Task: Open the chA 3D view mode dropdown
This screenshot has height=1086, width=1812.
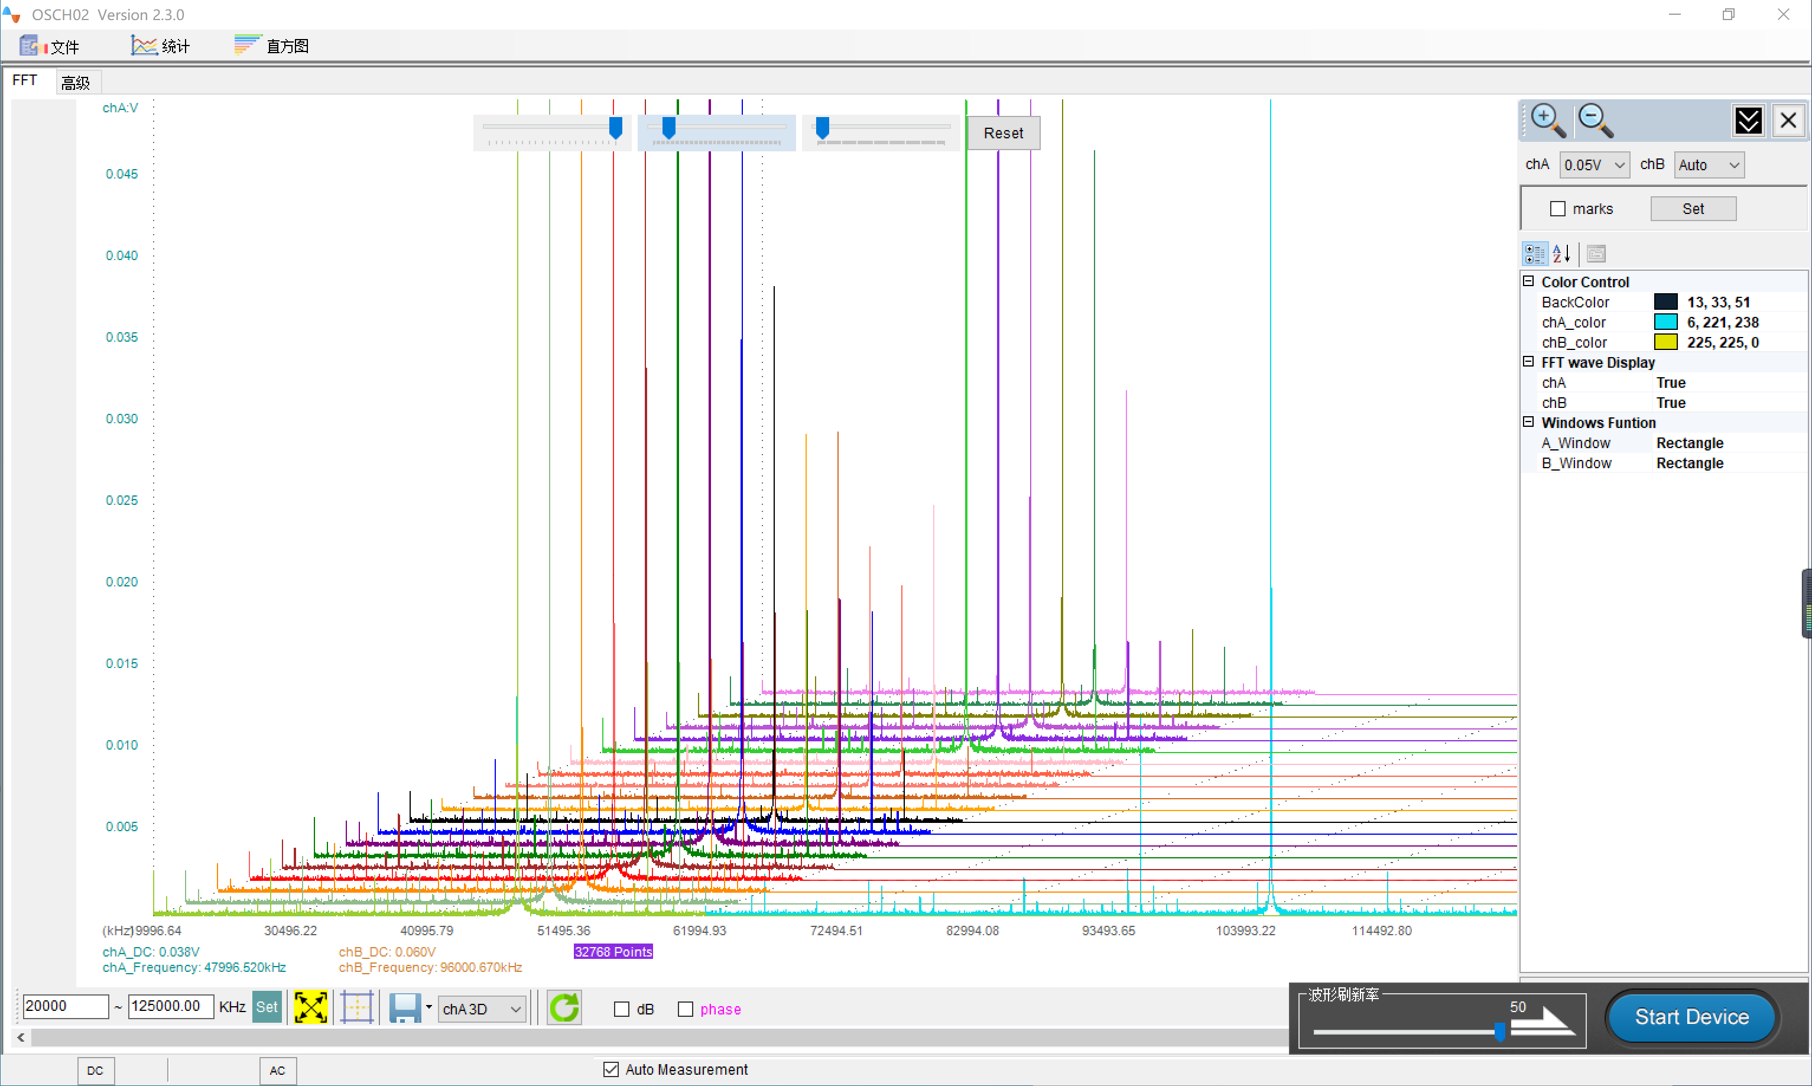Action: click(482, 1009)
